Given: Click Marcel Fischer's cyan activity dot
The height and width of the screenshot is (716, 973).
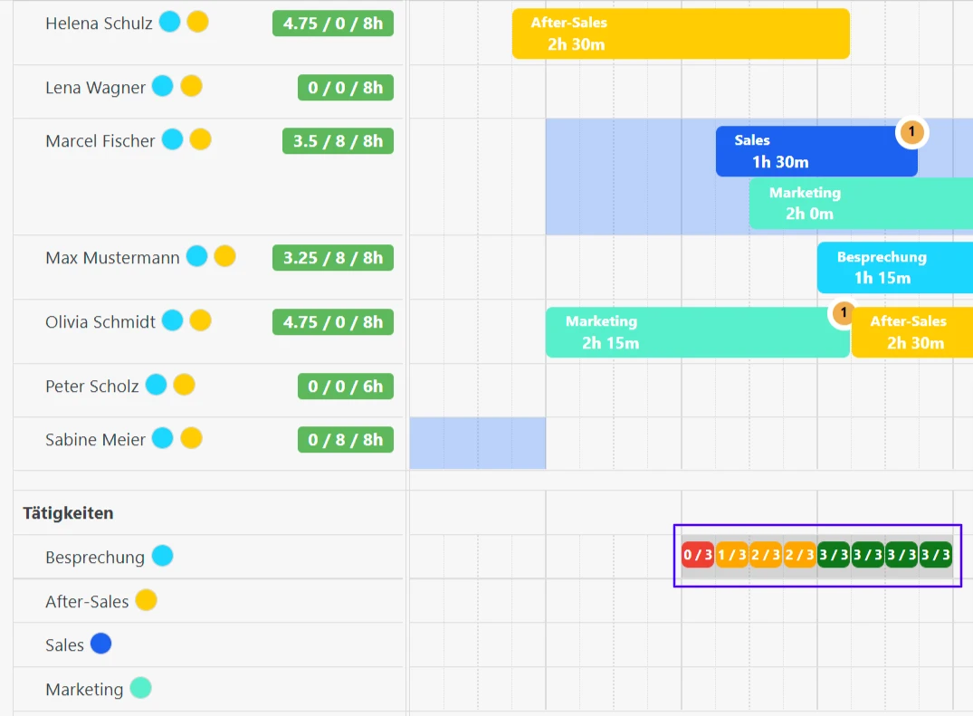Looking at the screenshot, I should point(172,140).
